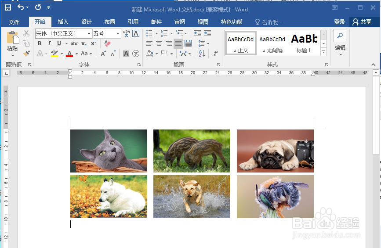Switch to the 设计 (Design) tab
This screenshot has height=248, width=381.
click(x=87, y=22)
